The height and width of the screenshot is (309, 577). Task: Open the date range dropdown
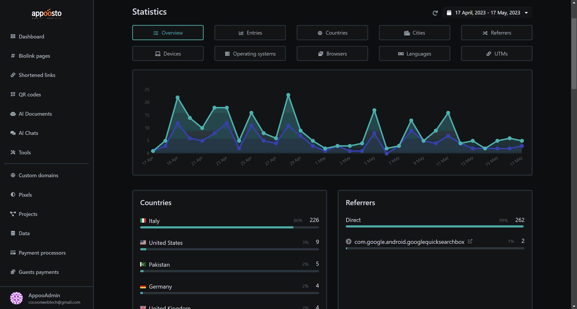[x=487, y=13]
